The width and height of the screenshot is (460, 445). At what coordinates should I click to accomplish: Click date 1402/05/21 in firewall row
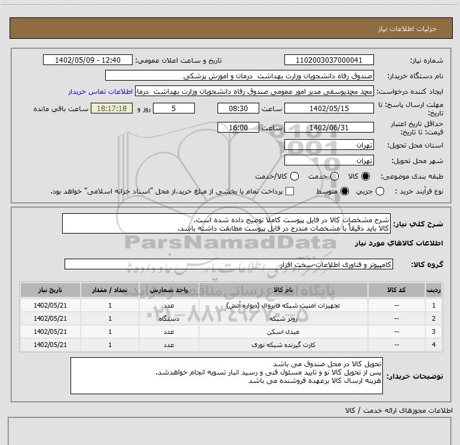tap(50, 305)
